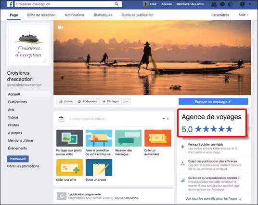
Task: Click the 5,0 star rating
Action: (207, 129)
